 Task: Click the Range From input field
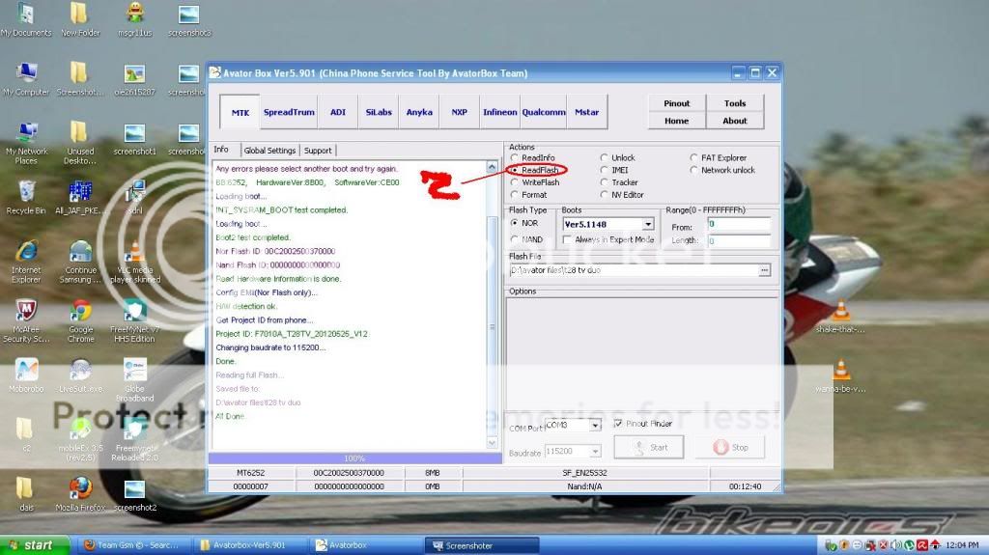739,224
